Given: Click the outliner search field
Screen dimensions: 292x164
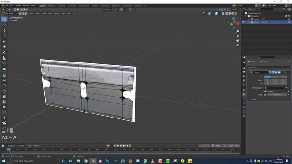Looking at the screenshot, I should click(x=265, y=9).
